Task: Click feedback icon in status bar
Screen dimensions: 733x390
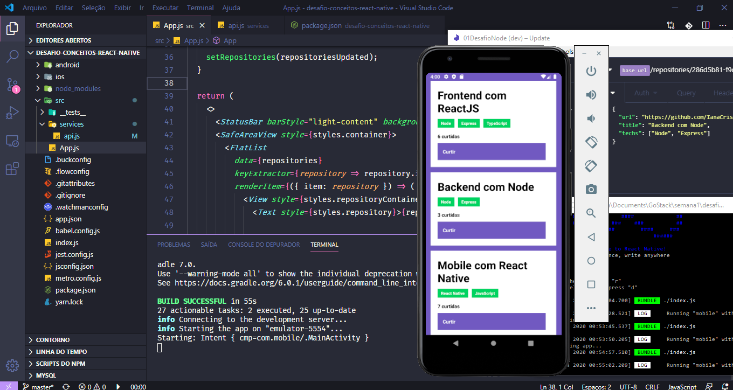Action: pyautogui.click(x=708, y=387)
